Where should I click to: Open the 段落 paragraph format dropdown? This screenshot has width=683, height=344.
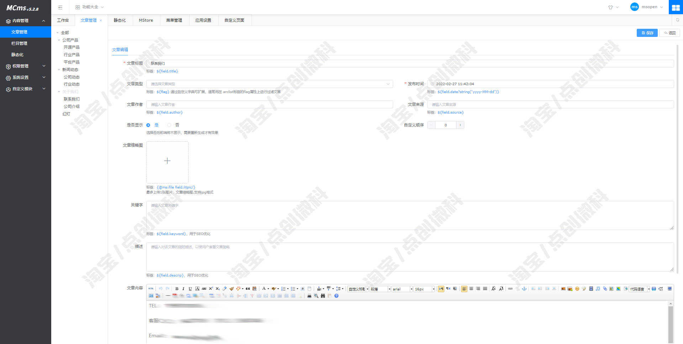coord(380,289)
